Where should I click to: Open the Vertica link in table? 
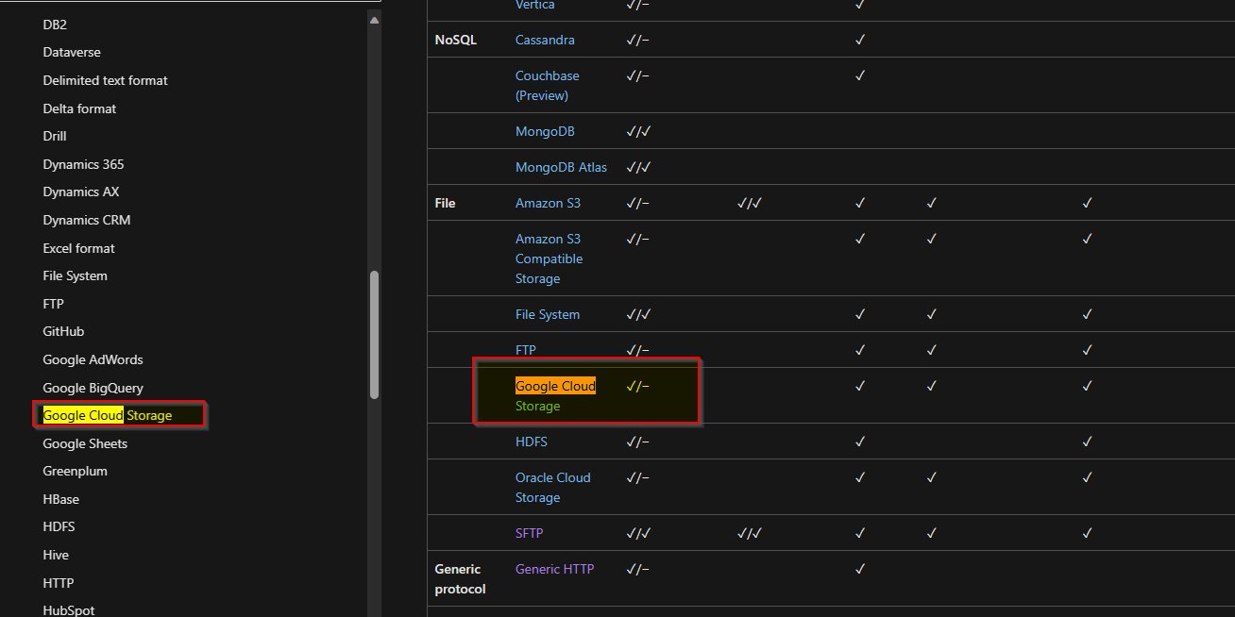[535, 6]
